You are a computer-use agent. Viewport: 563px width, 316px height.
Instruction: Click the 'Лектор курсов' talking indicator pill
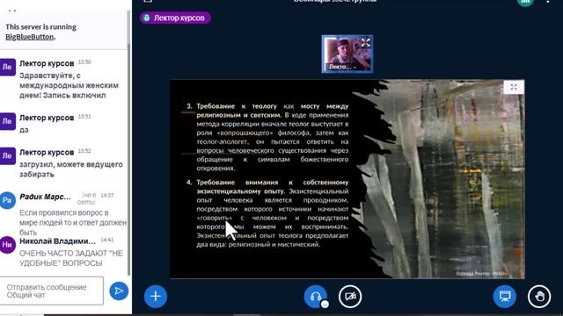(175, 18)
